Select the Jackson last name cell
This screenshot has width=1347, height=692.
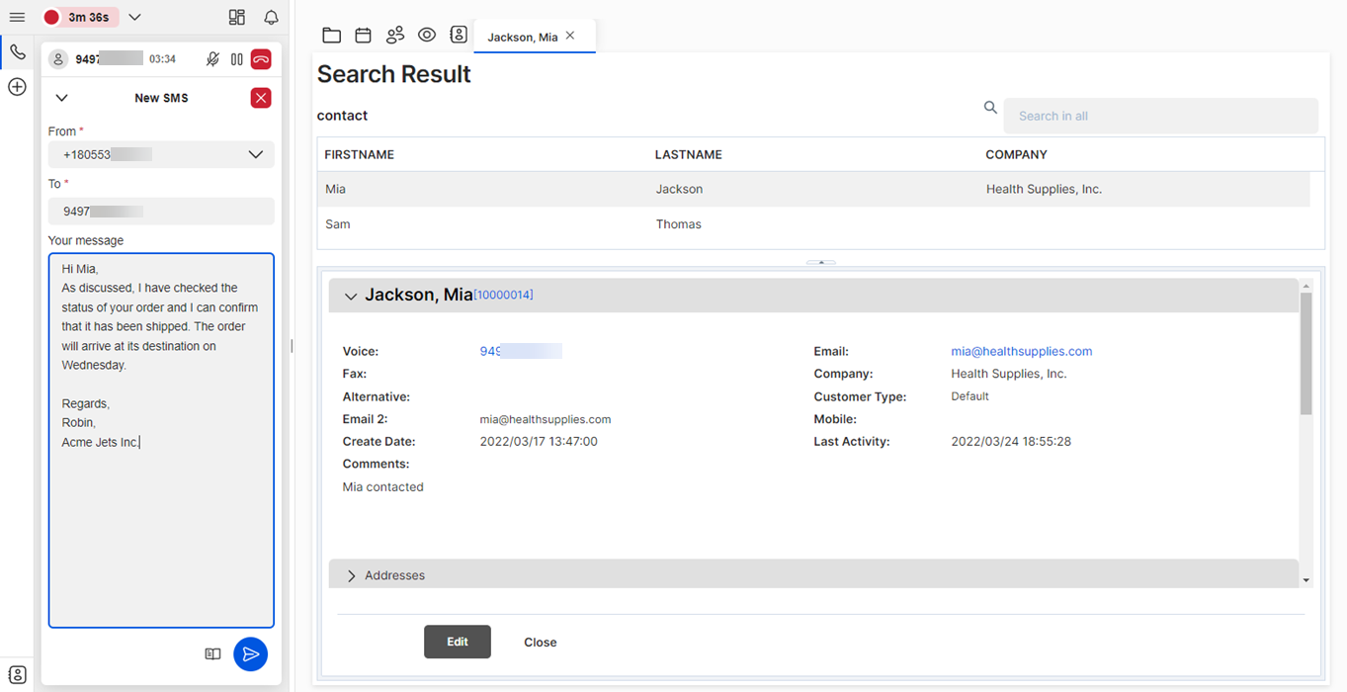(x=680, y=189)
